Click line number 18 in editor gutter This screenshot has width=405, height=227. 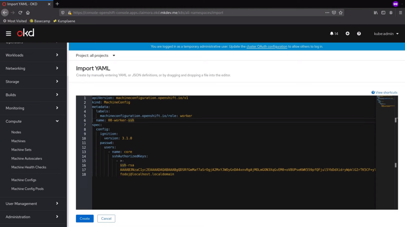(84, 174)
